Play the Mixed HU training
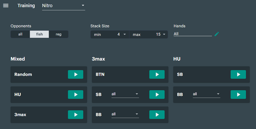The image size is (256, 129). pos(76,94)
